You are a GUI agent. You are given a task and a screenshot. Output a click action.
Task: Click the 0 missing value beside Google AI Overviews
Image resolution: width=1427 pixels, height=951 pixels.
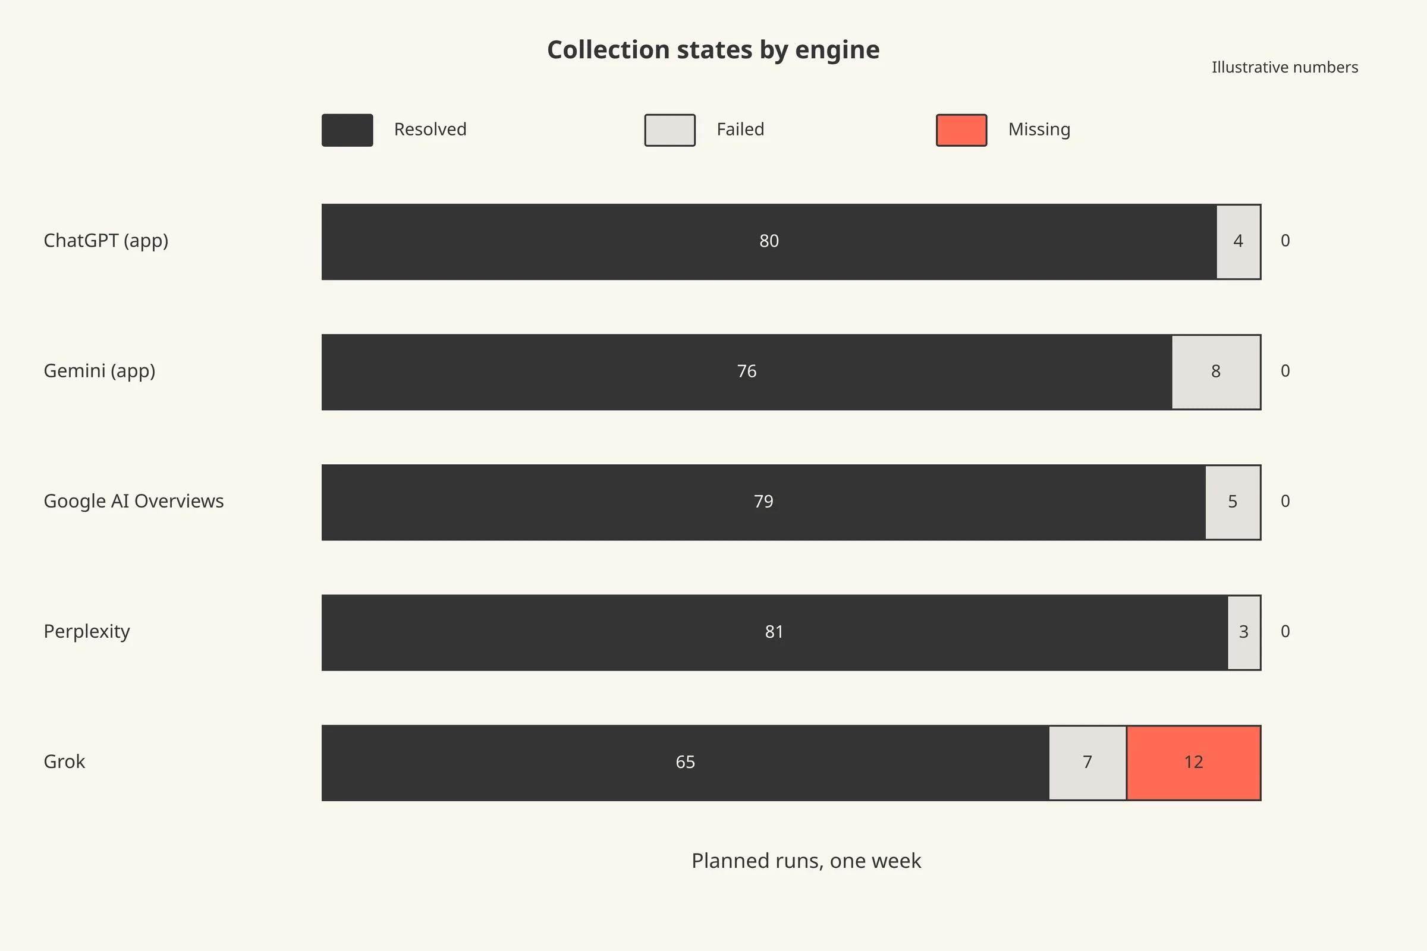tap(1285, 502)
